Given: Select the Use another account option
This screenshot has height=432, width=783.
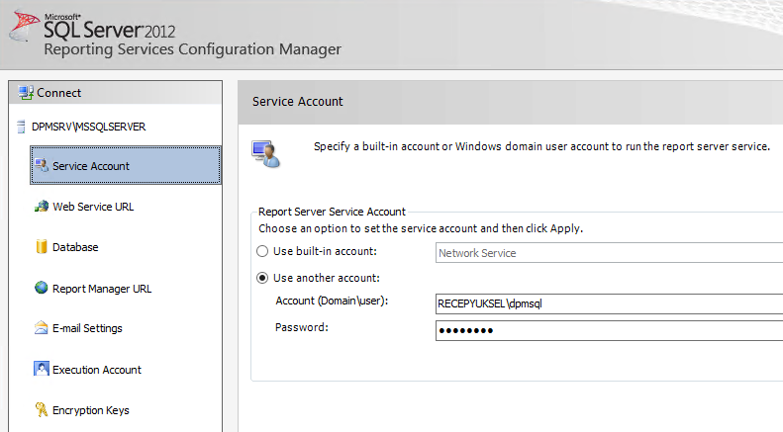Looking at the screenshot, I should [x=262, y=278].
